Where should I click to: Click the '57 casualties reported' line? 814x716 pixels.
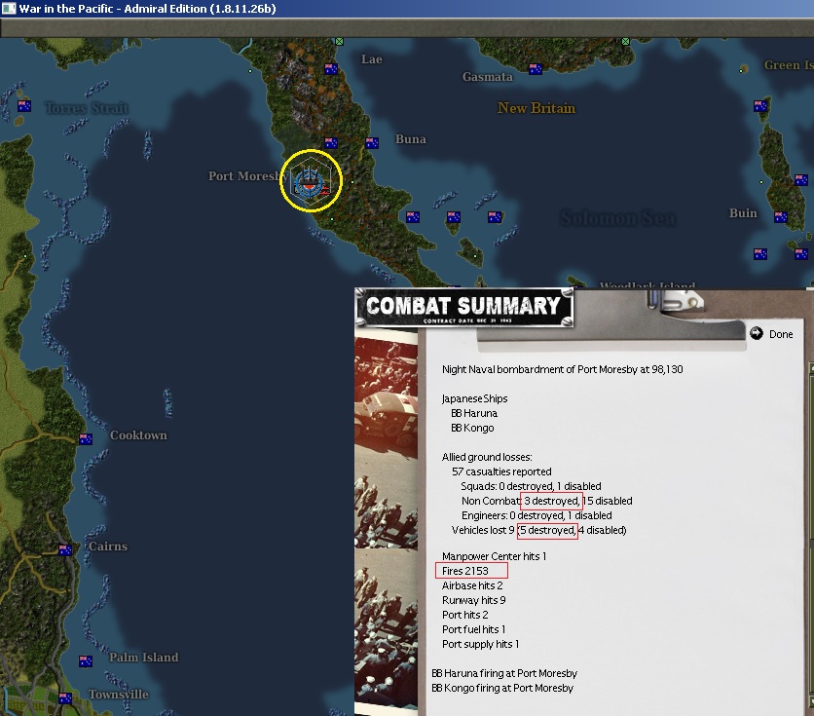[501, 471]
